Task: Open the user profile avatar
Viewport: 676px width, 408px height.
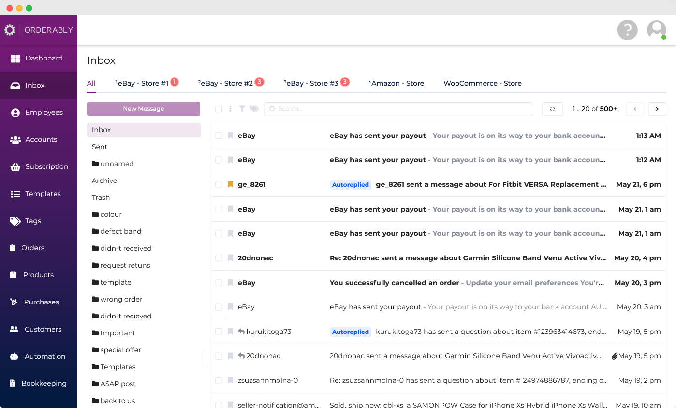Action: click(657, 30)
